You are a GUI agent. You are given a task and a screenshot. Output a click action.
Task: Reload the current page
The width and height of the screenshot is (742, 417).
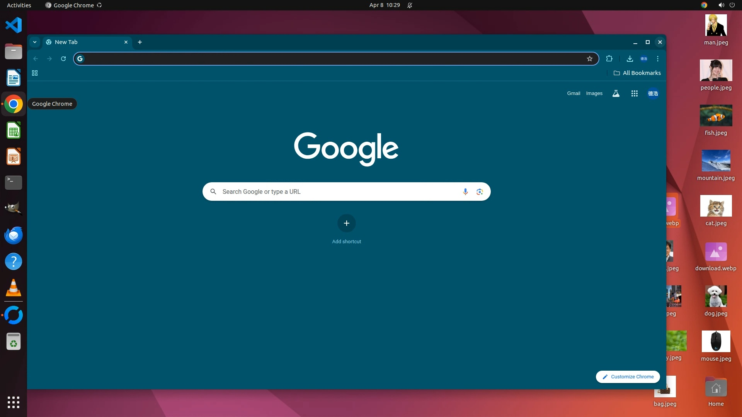pyautogui.click(x=63, y=59)
